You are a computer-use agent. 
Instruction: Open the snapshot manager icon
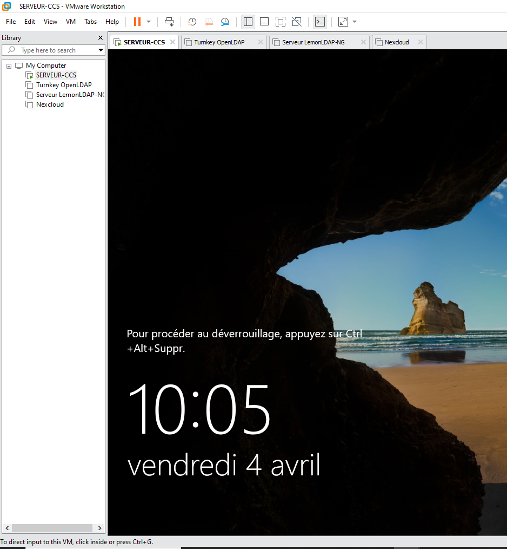(x=225, y=22)
